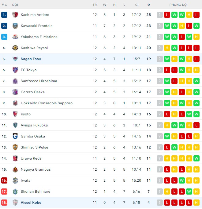Sort standings by the # rank column
This screenshot has height=209, width=202.
4,5
